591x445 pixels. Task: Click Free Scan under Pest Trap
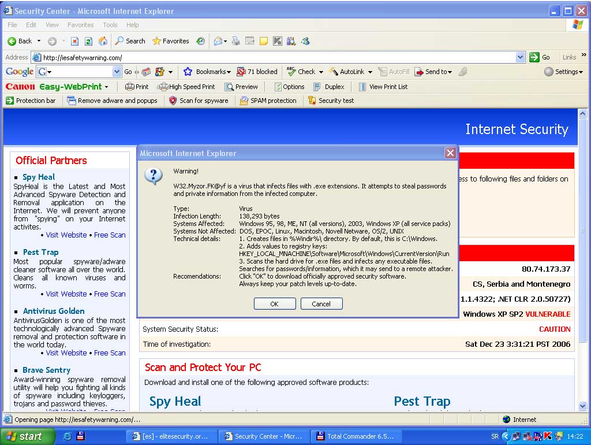pyautogui.click(x=110, y=294)
